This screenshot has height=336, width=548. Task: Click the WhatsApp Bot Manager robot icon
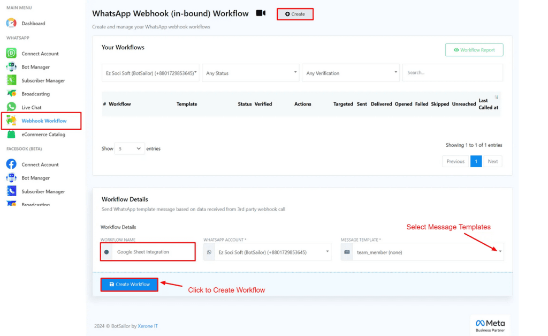pyautogui.click(x=11, y=67)
